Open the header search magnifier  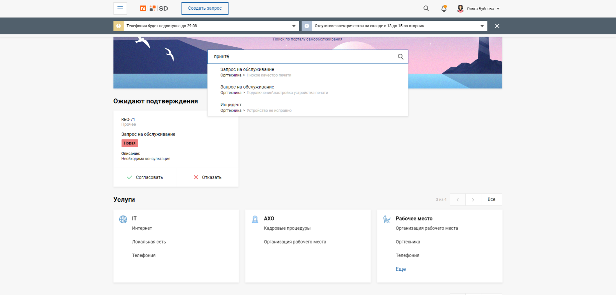click(426, 8)
